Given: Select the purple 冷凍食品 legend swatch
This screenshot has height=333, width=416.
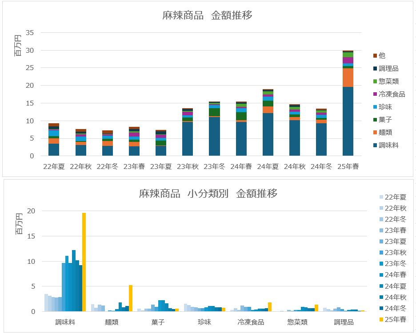Looking at the screenshot, I should pos(375,94).
